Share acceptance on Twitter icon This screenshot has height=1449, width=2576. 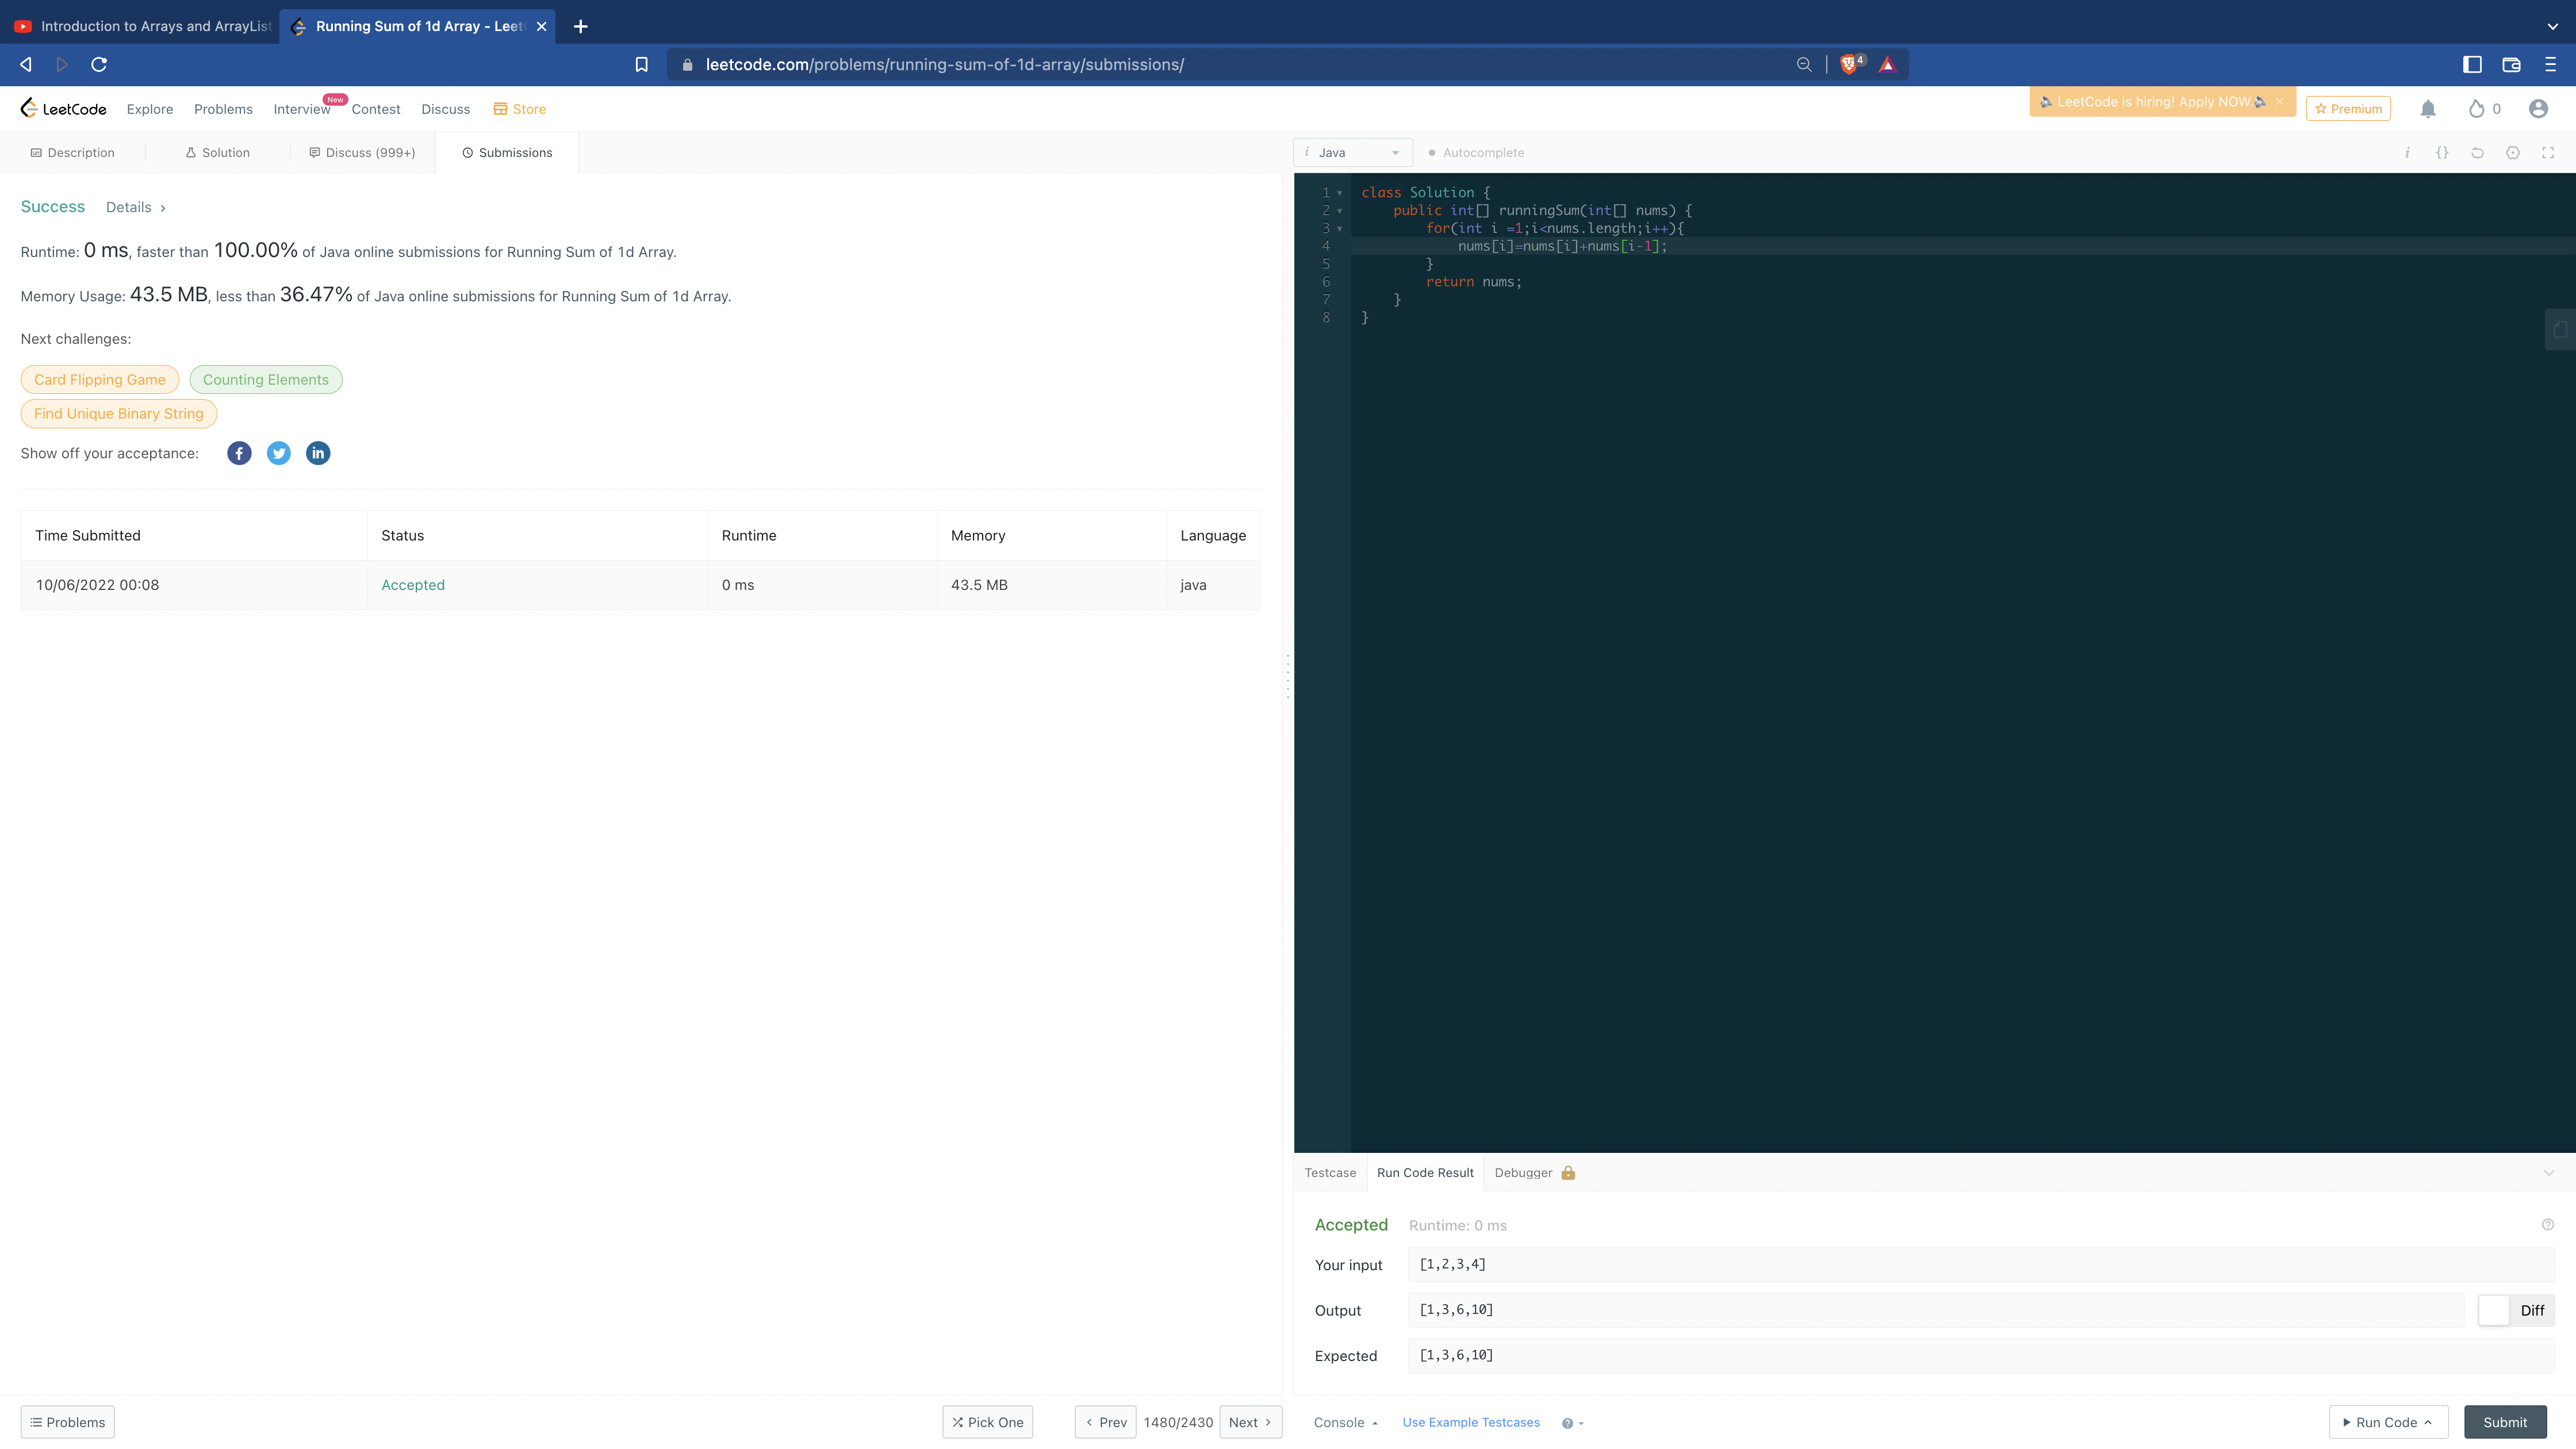coord(279,453)
